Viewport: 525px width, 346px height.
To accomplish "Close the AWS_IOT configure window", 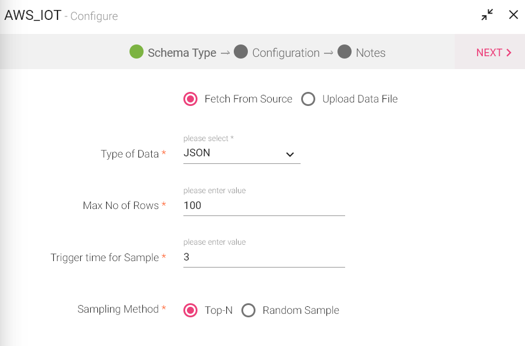I will coord(513,15).
